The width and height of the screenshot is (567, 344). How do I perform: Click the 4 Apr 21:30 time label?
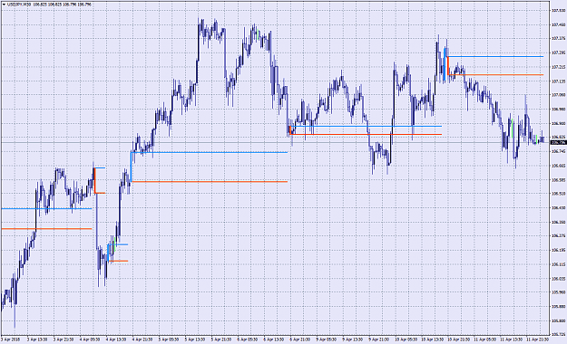pos(142,339)
